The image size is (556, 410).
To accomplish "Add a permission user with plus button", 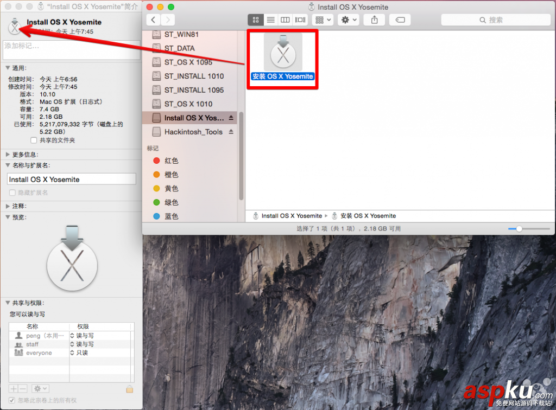I will (x=14, y=389).
